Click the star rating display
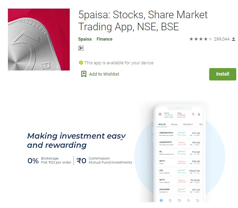 [x=201, y=39]
